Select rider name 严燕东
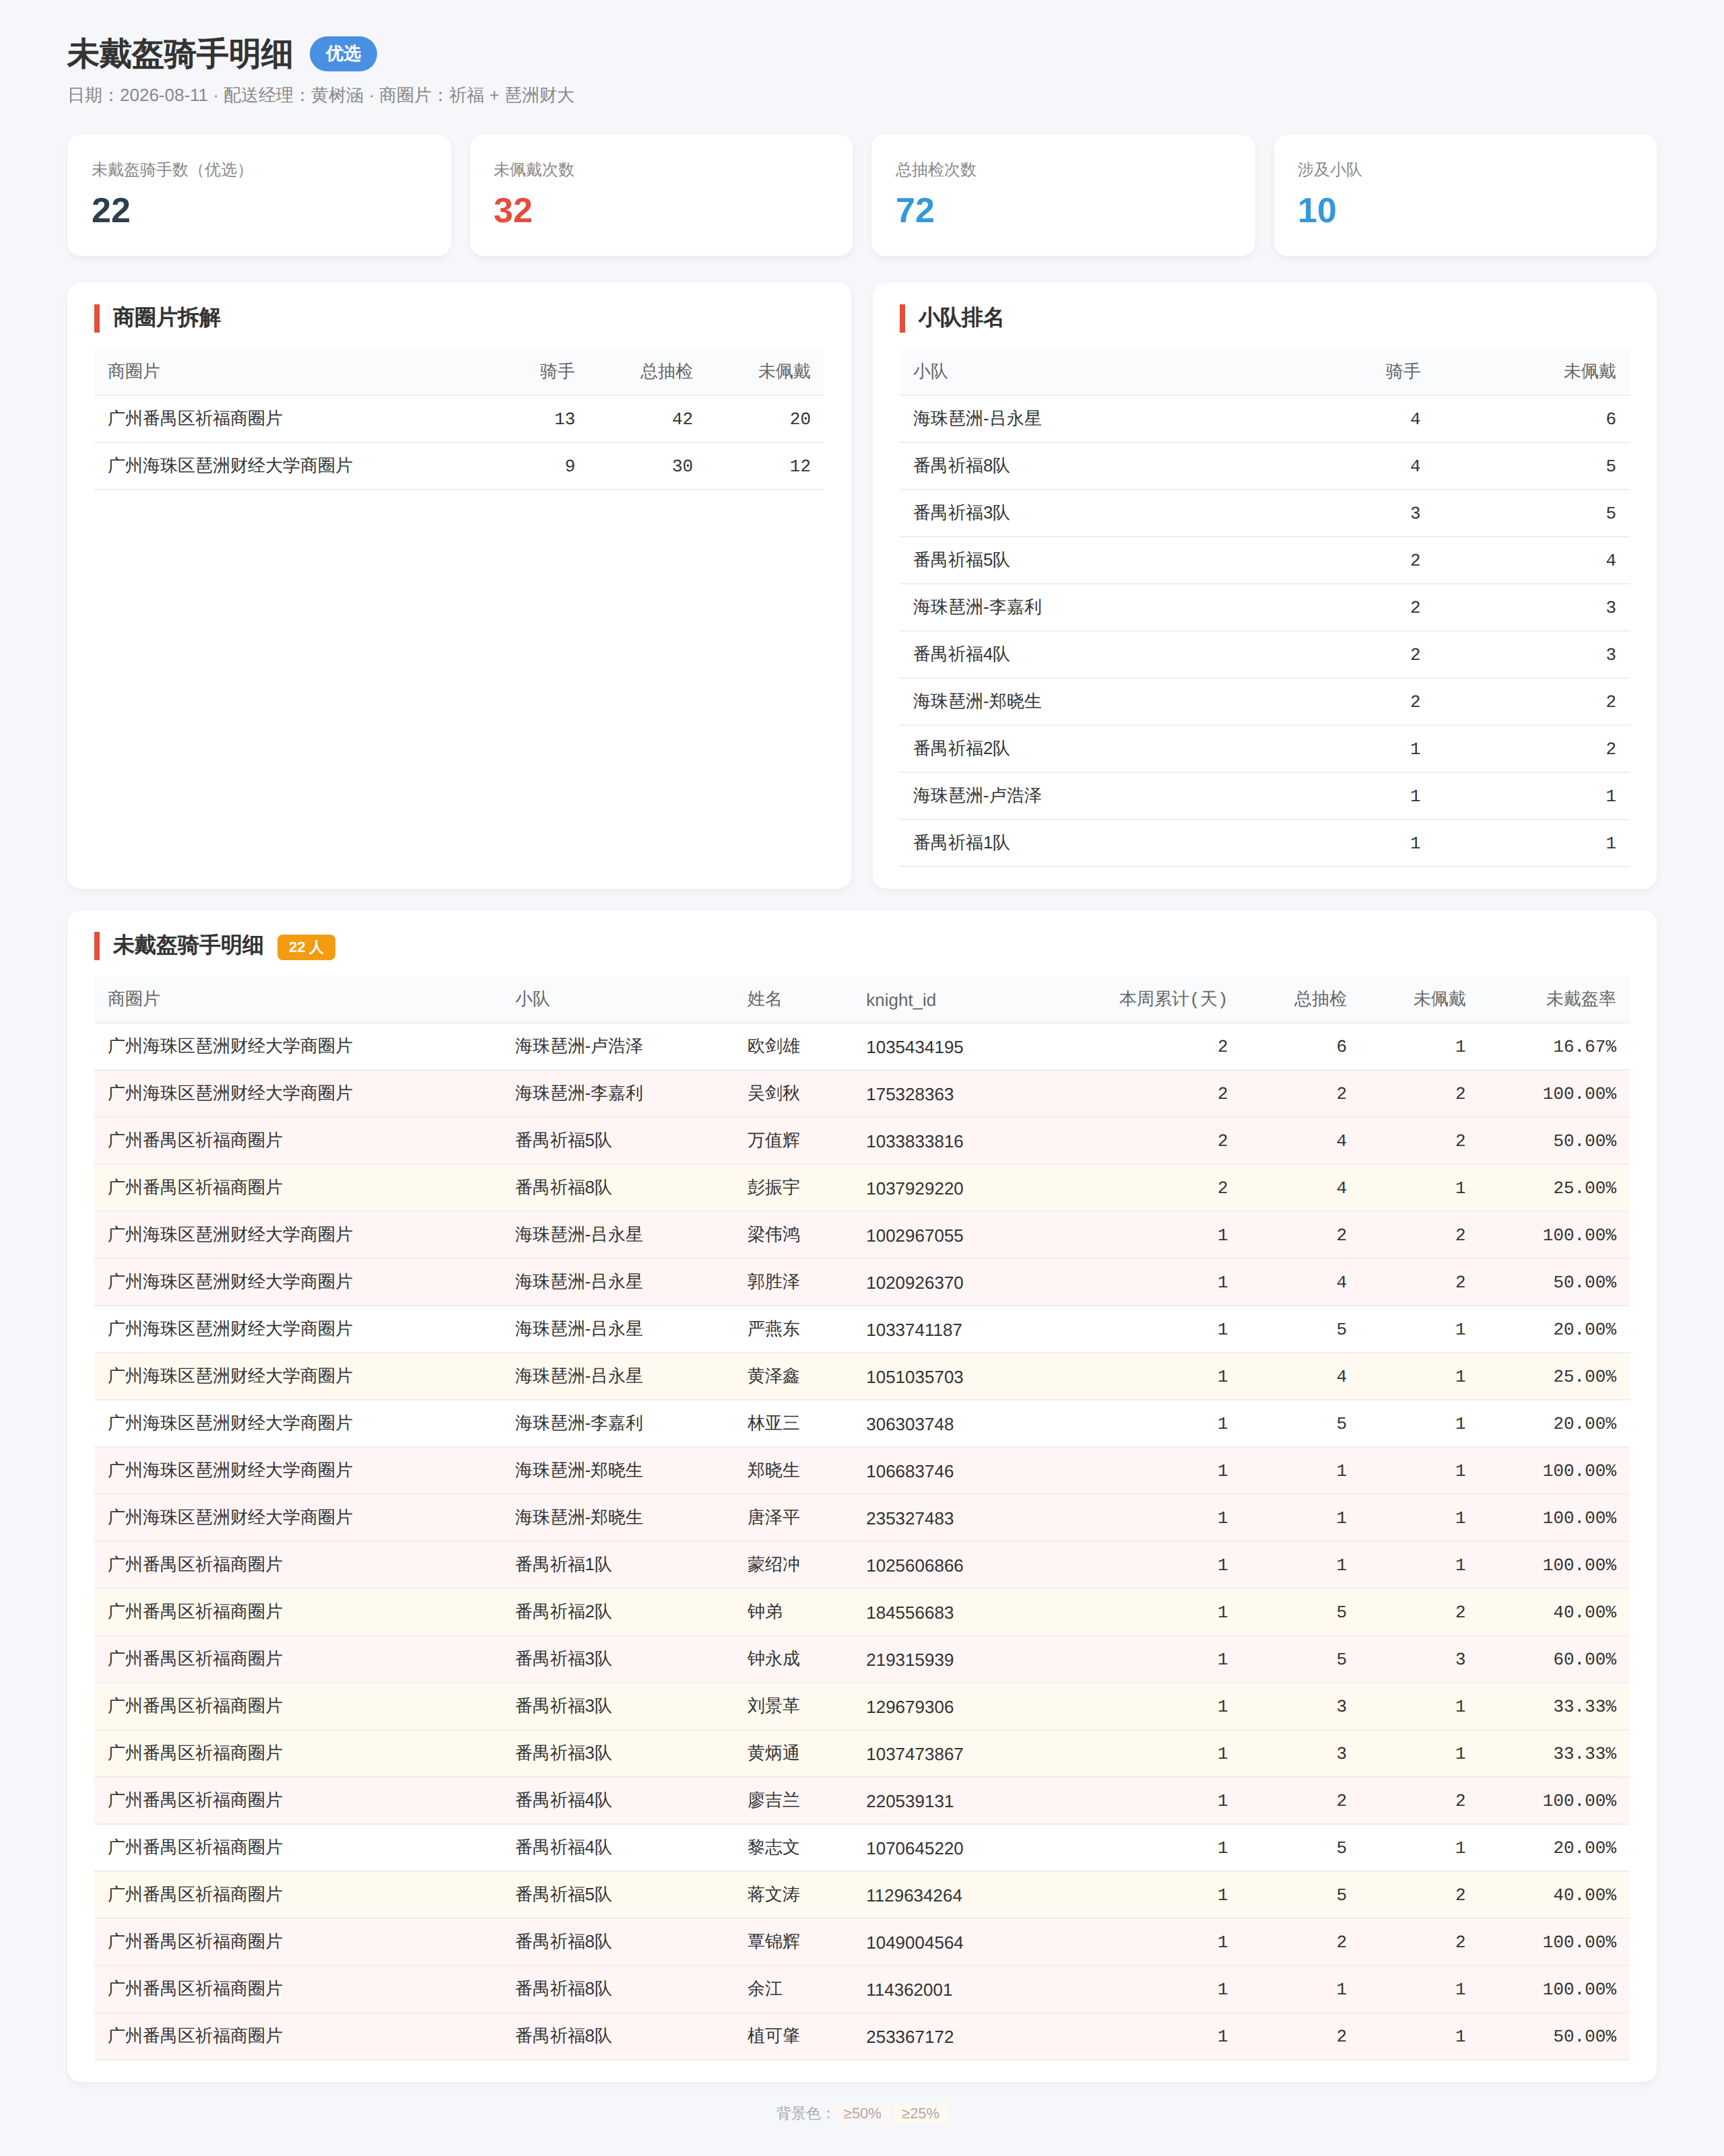Image resolution: width=1724 pixels, height=2156 pixels. [773, 1328]
